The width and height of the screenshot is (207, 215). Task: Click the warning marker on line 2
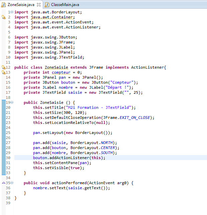click(x=3, y=17)
